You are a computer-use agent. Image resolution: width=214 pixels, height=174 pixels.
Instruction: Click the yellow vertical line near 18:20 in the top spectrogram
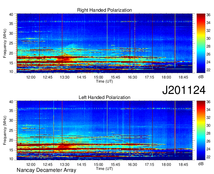click(x=175, y=41)
